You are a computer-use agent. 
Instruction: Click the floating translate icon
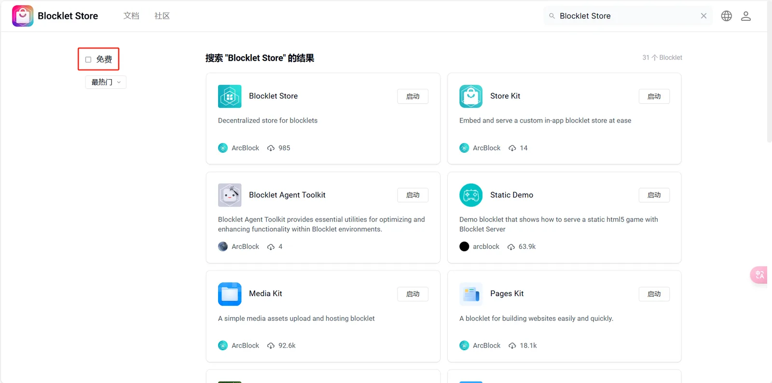[x=759, y=275]
